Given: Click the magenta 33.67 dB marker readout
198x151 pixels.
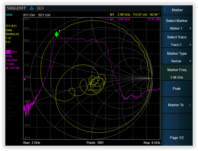Looking at the screenshot, I should pyautogui.click(x=153, y=19).
